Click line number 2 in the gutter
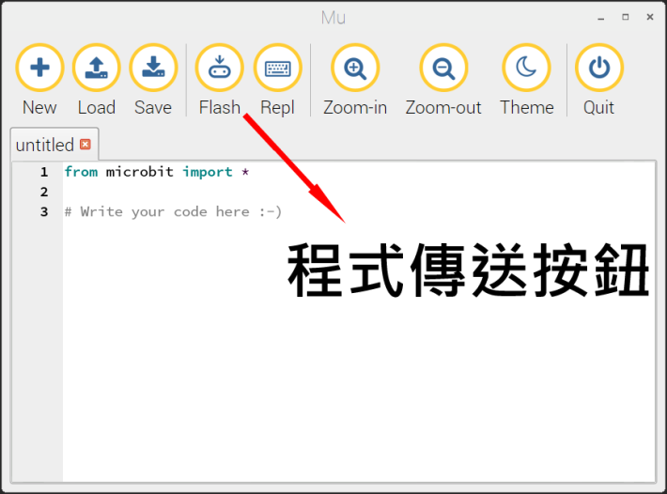This screenshot has height=494, width=667. (44, 192)
